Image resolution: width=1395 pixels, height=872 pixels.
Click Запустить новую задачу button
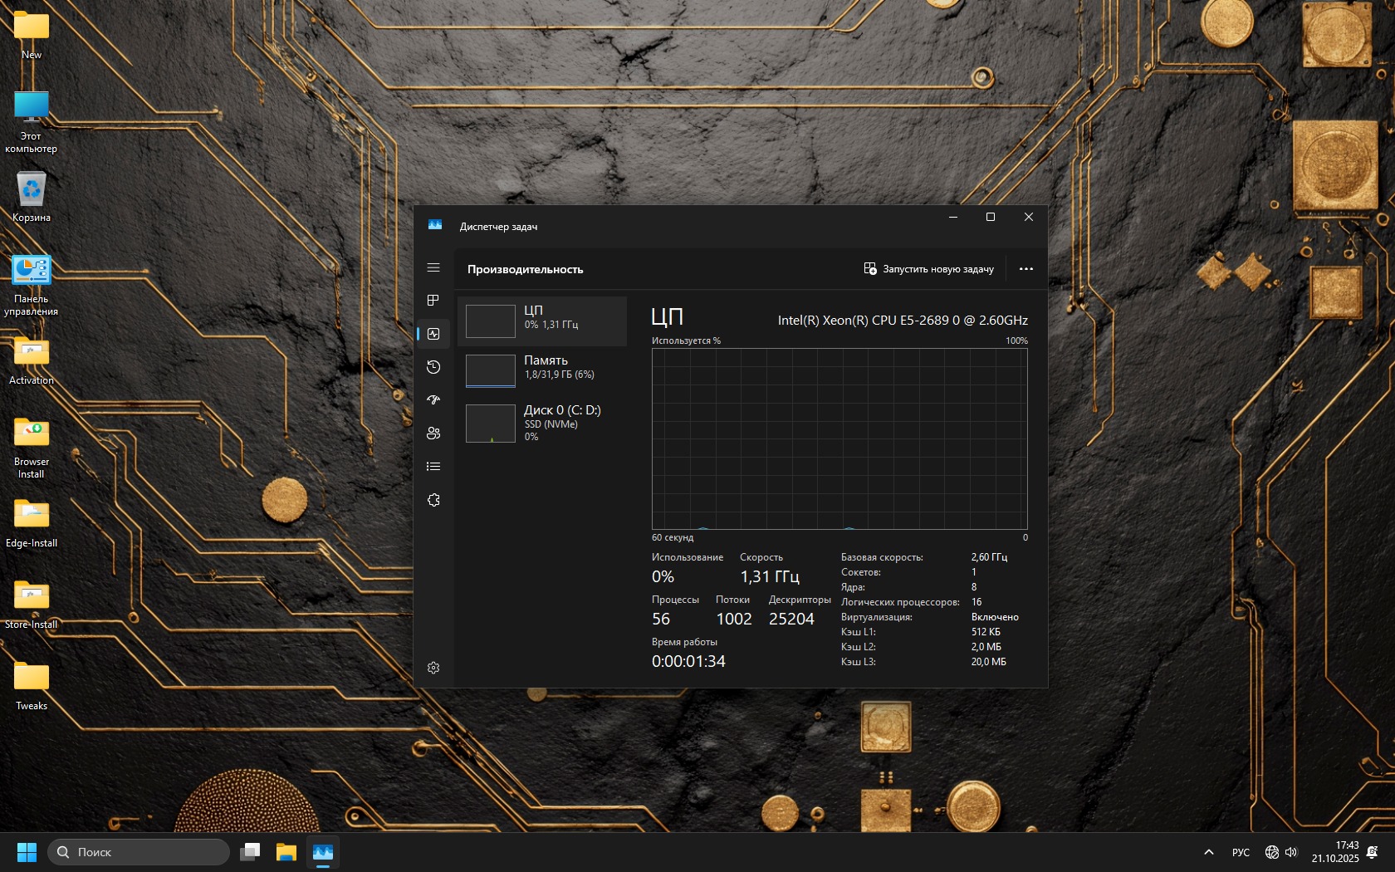928,269
